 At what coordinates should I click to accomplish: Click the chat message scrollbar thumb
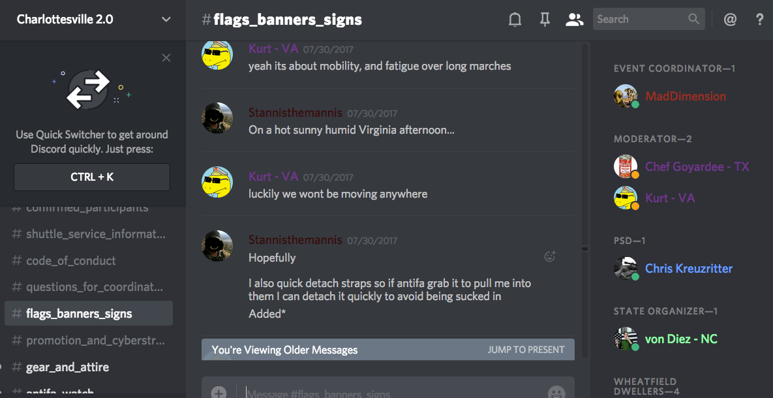[584, 249]
